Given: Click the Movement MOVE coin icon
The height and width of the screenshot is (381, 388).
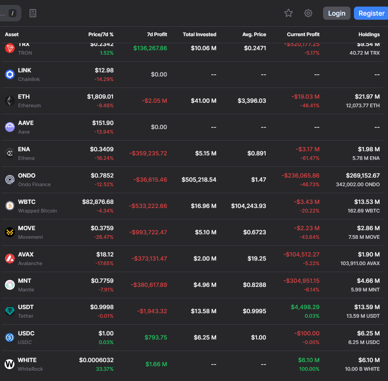Looking at the screenshot, I should 10,232.
